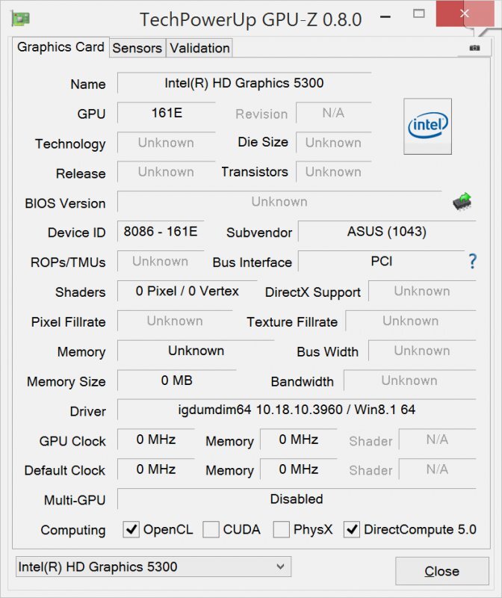
Task: Click the Default Clock 0 MHz field
Action: [x=156, y=469]
